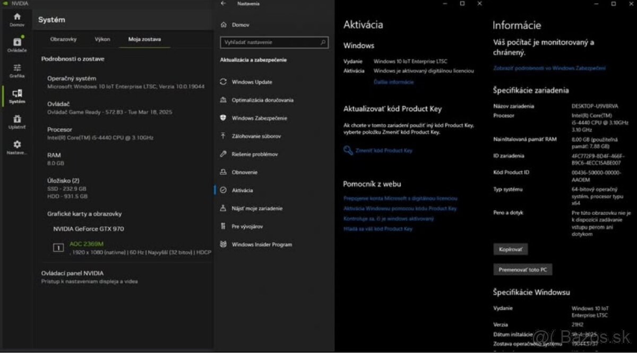Select the Moja zostava tab
637x353 pixels.
tap(144, 39)
